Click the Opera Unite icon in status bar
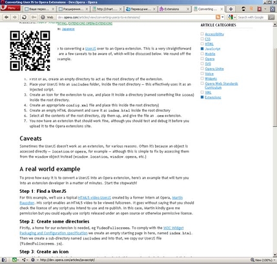The width and height of the screenshot is (277, 264). 24,260
